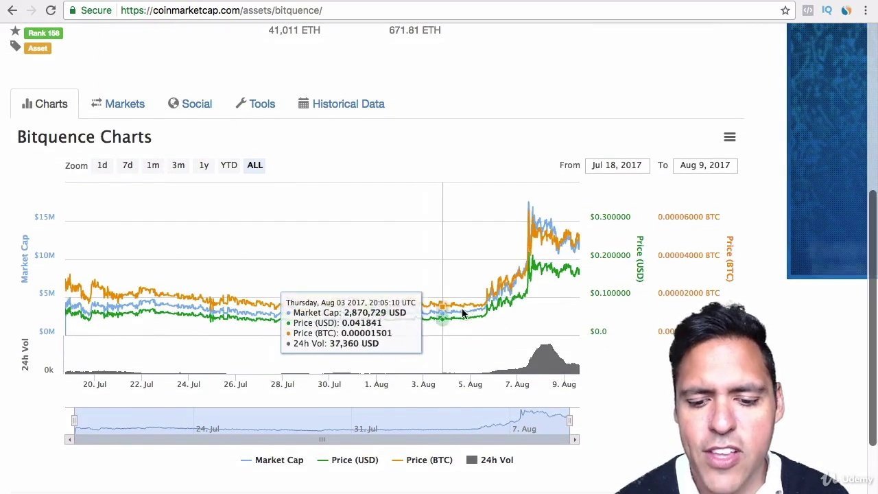Click the browser address bar URL

(x=221, y=10)
